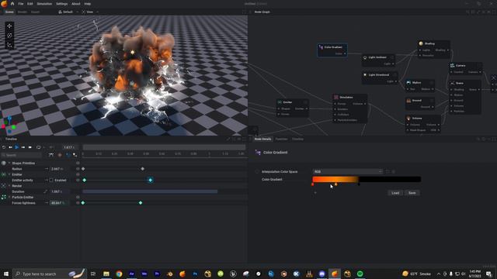Viewport: 497px width, 279px height.
Task: Click the Color Gradient node icon
Action: pos(321,47)
